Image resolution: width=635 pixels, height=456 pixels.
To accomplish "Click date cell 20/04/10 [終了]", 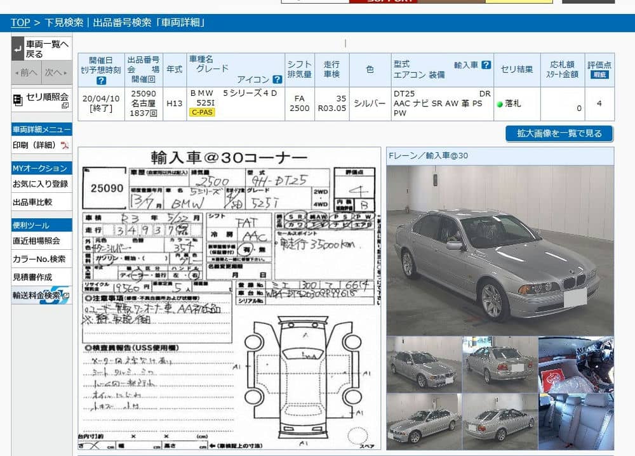I will [x=101, y=103].
